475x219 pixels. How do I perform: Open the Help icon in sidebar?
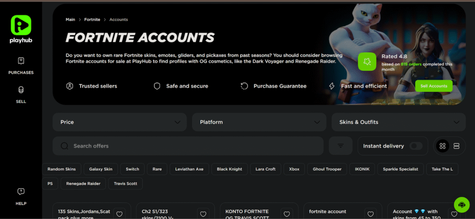(x=21, y=192)
